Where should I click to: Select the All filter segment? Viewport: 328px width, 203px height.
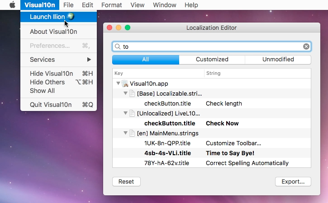(x=146, y=60)
